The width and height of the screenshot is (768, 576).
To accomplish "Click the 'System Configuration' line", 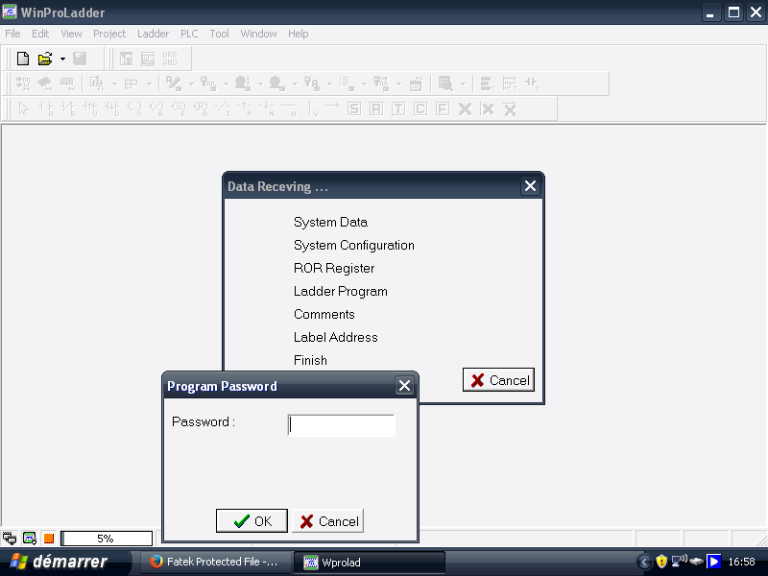I will pyautogui.click(x=353, y=246).
